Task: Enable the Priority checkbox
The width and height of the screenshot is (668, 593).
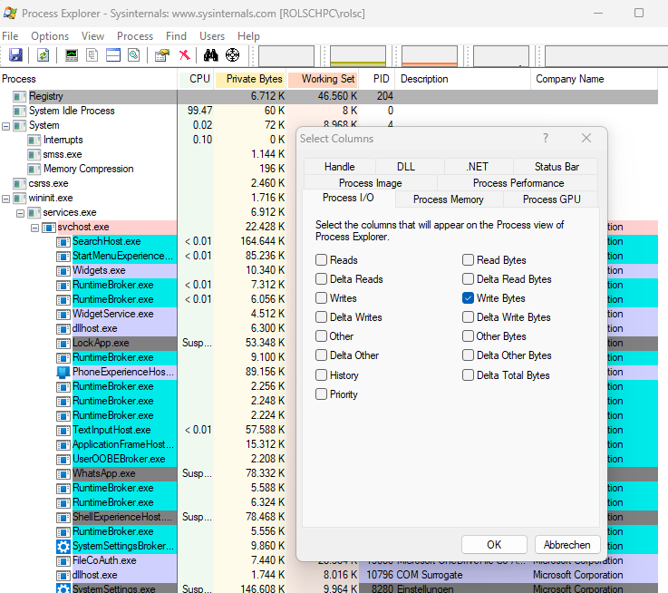Action: 321,394
